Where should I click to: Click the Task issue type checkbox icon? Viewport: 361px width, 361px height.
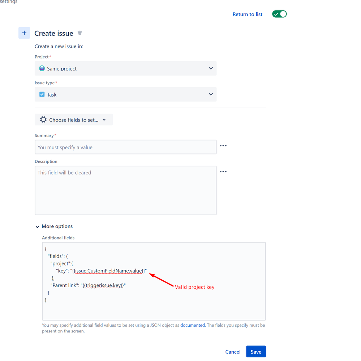click(x=42, y=94)
